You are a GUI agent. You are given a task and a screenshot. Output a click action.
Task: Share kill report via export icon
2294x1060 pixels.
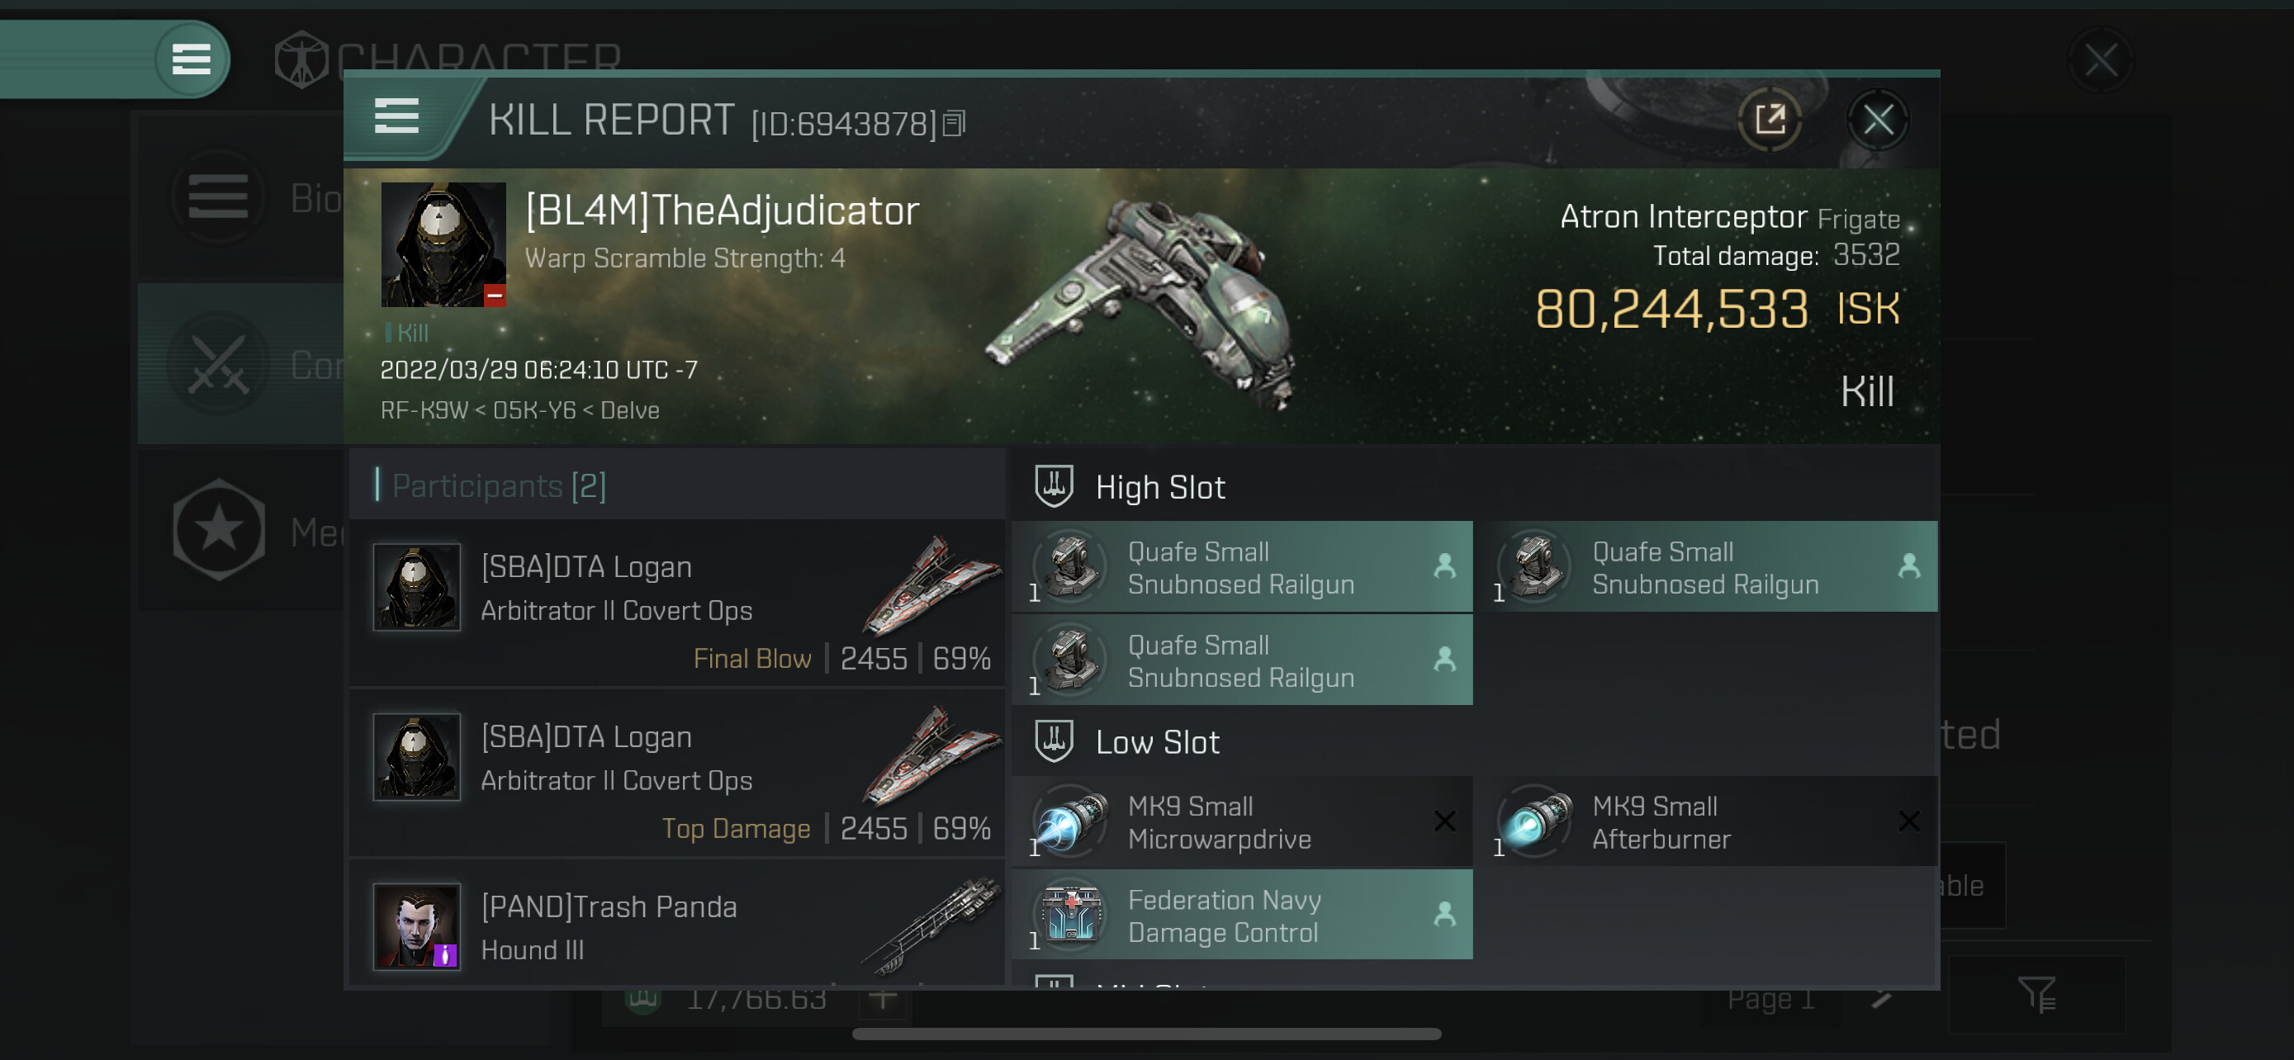tap(1770, 119)
